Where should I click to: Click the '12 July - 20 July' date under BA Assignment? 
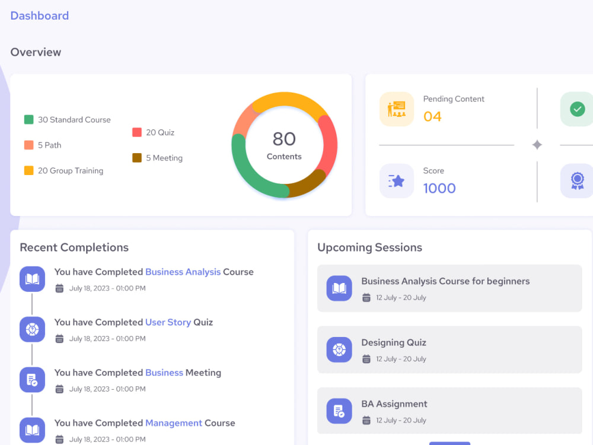tap(401, 420)
